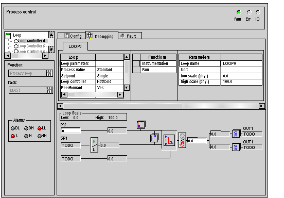284x198 pixels.
Task: Select the Instrumentation function row
Action: [x=158, y=63]
